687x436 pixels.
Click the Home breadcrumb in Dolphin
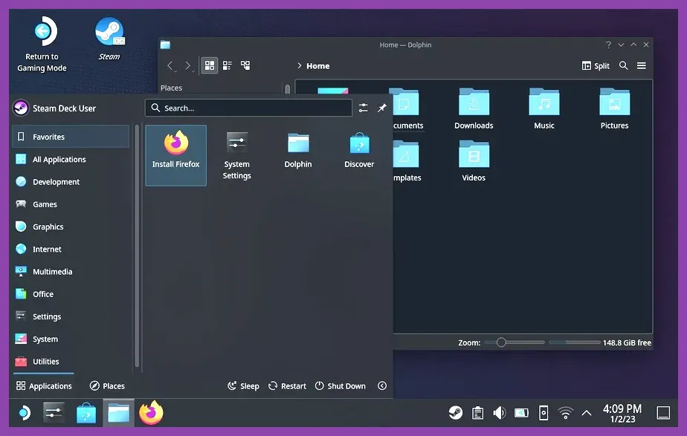(318, 66)
